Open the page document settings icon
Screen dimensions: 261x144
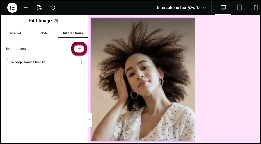[x=39, y=8]
